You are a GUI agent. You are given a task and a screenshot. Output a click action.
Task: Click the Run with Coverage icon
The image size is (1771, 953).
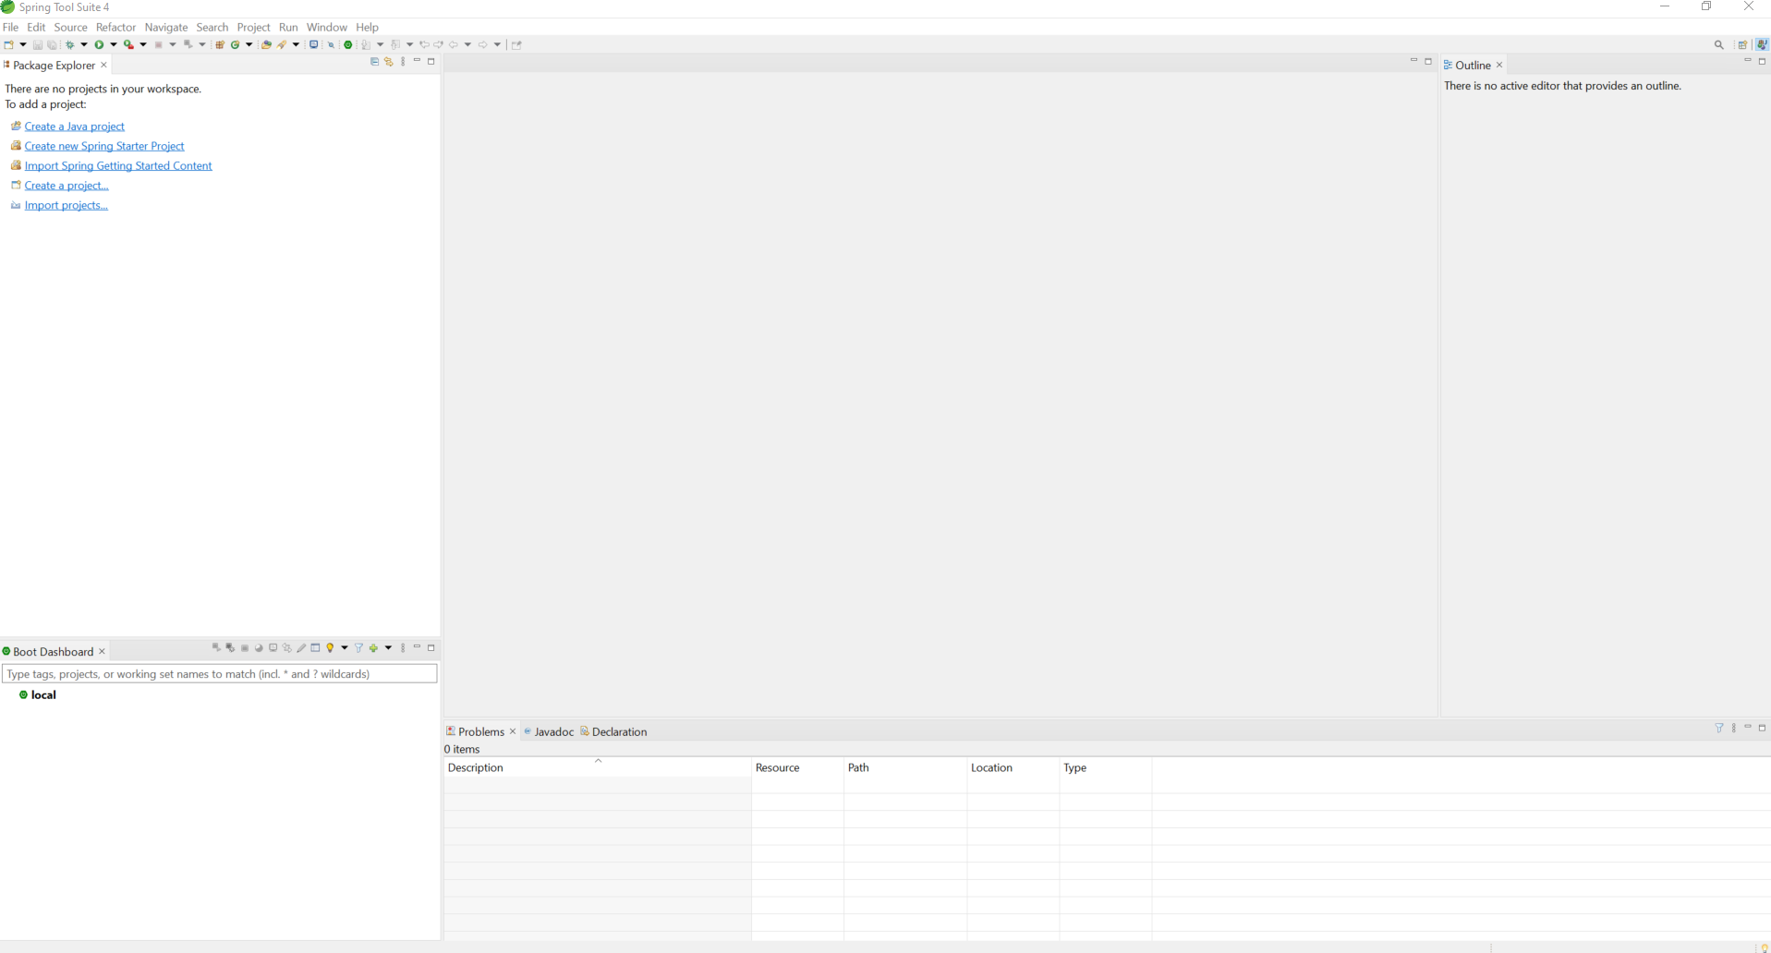click(x=128, y=44)
